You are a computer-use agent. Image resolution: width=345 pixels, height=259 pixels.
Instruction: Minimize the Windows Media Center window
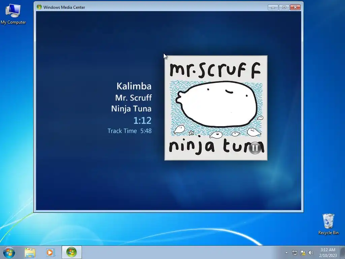click(x=273, y=7)
